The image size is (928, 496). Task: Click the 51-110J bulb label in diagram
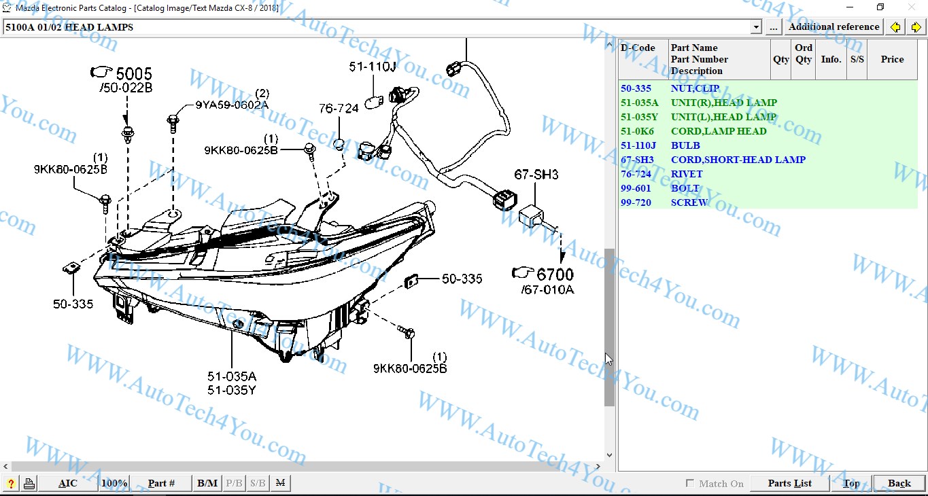click(x=372, y=67)
